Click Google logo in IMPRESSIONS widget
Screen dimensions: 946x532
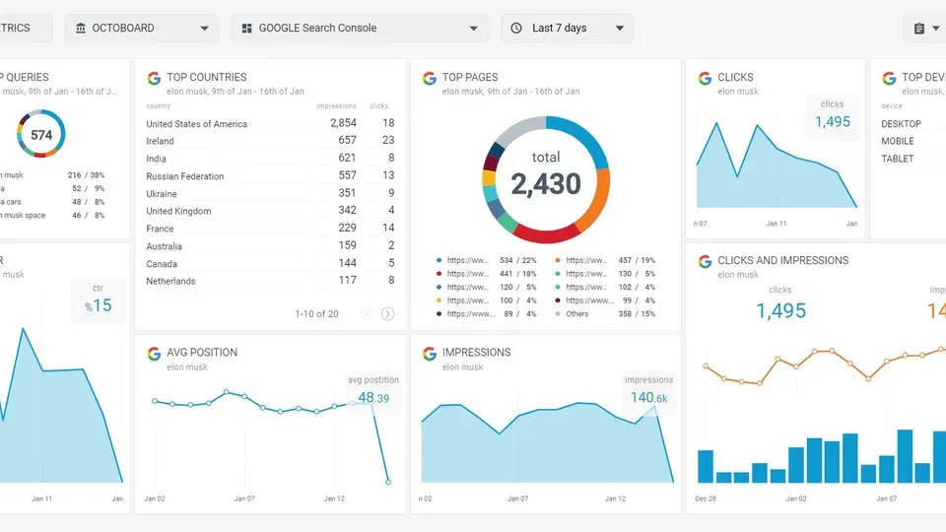430,354
